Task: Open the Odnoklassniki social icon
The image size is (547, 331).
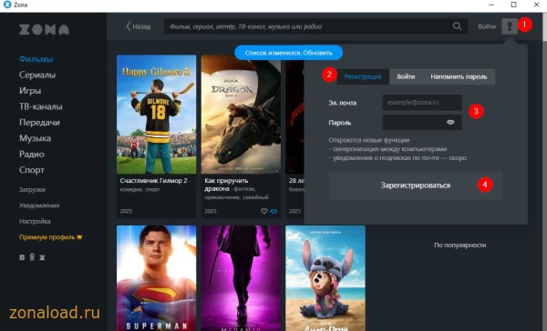Action: (32, 257)
